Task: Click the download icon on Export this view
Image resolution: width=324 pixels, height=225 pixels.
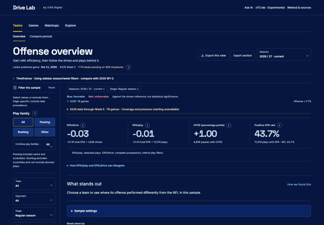Action: click(203, 56)
